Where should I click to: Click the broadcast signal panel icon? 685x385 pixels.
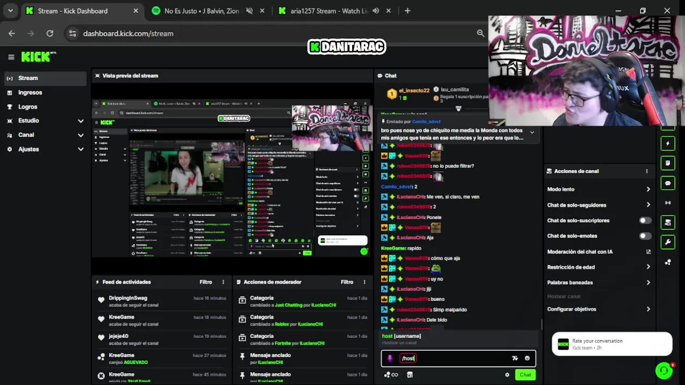click(x=668, y=203)
